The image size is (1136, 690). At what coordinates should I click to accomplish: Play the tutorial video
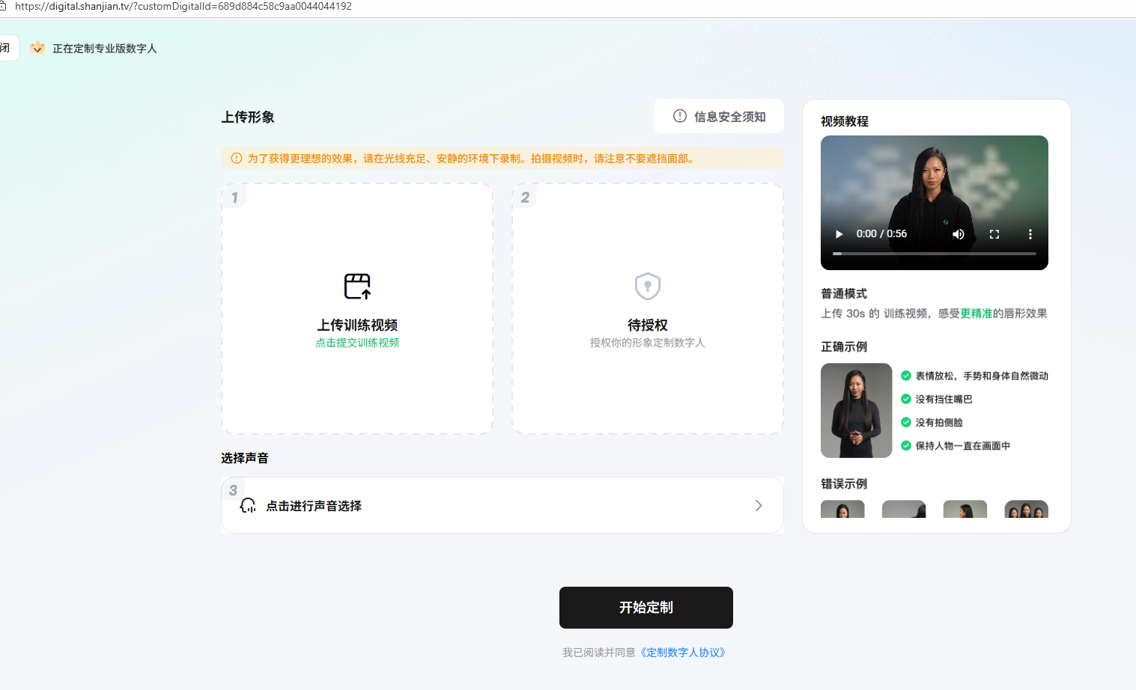(839, 234)
